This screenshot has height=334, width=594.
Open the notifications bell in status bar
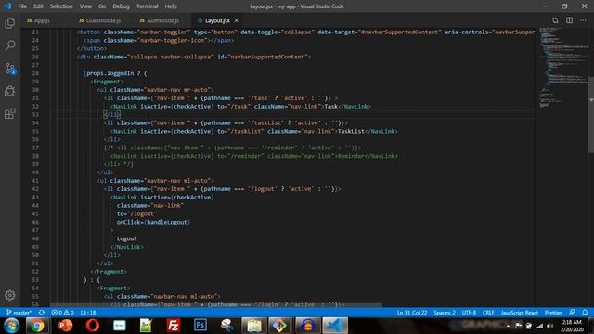(x=585, y=313)
